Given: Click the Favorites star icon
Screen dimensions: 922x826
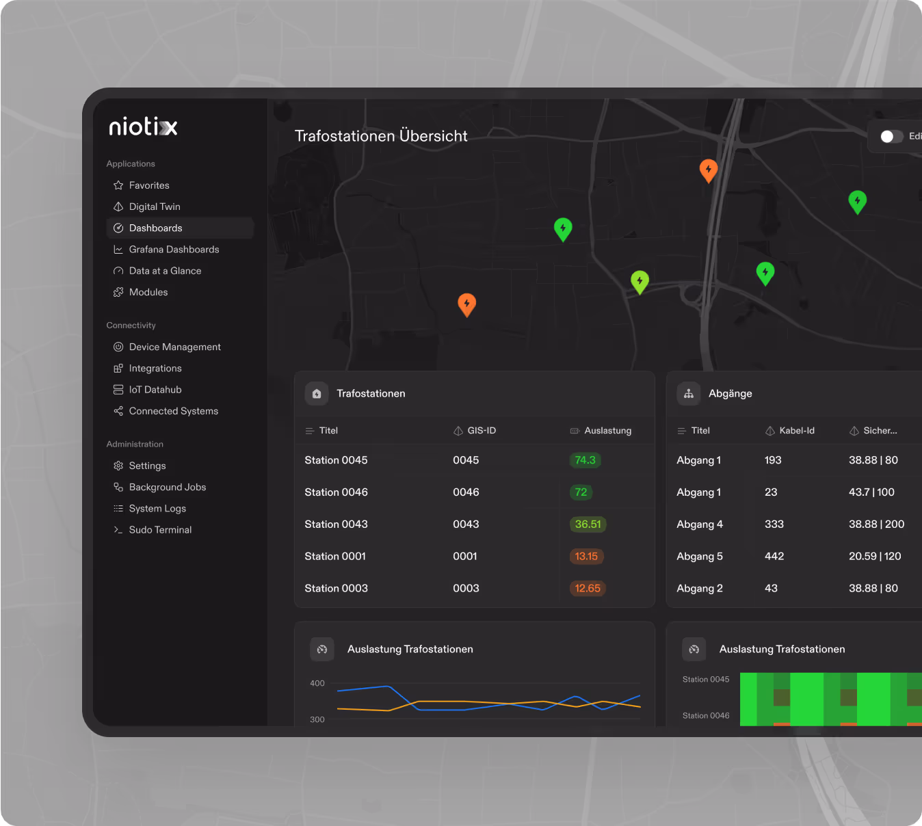Looking at the screenshot, I should 118,185.
